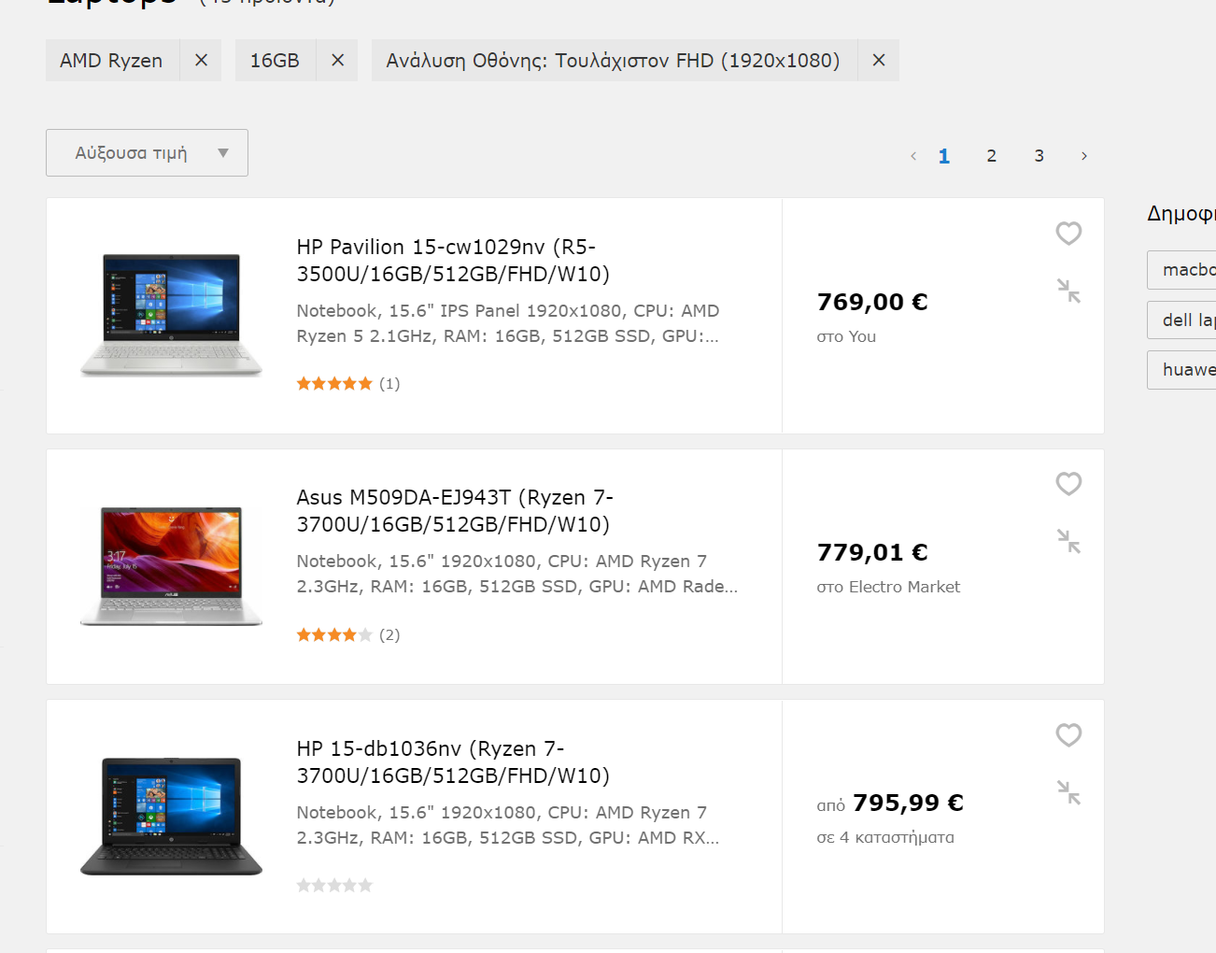View HP Pavilion 15-cw1029nv laptop image
Image resolution: width=1216 pixels, height=953 pixels.
[x=172, y=315]
